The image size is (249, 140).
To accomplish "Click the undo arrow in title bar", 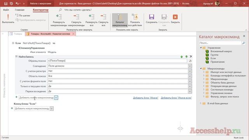I will pyautogui.click(x=17, y=3).
